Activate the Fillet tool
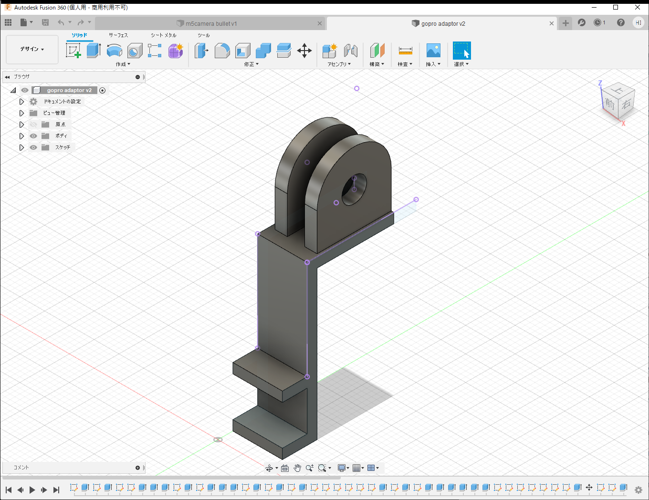 pyautogui.click(x=222, y=50)
